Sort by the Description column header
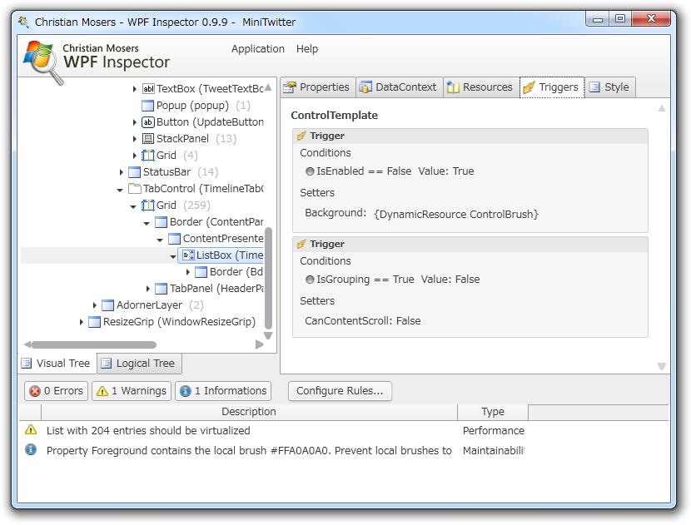 coord(249,412)
